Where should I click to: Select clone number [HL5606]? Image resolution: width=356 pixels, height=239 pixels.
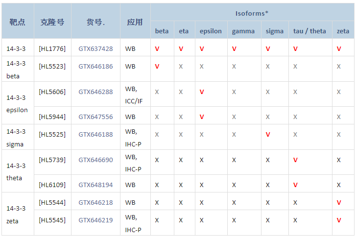pos(52,92)
